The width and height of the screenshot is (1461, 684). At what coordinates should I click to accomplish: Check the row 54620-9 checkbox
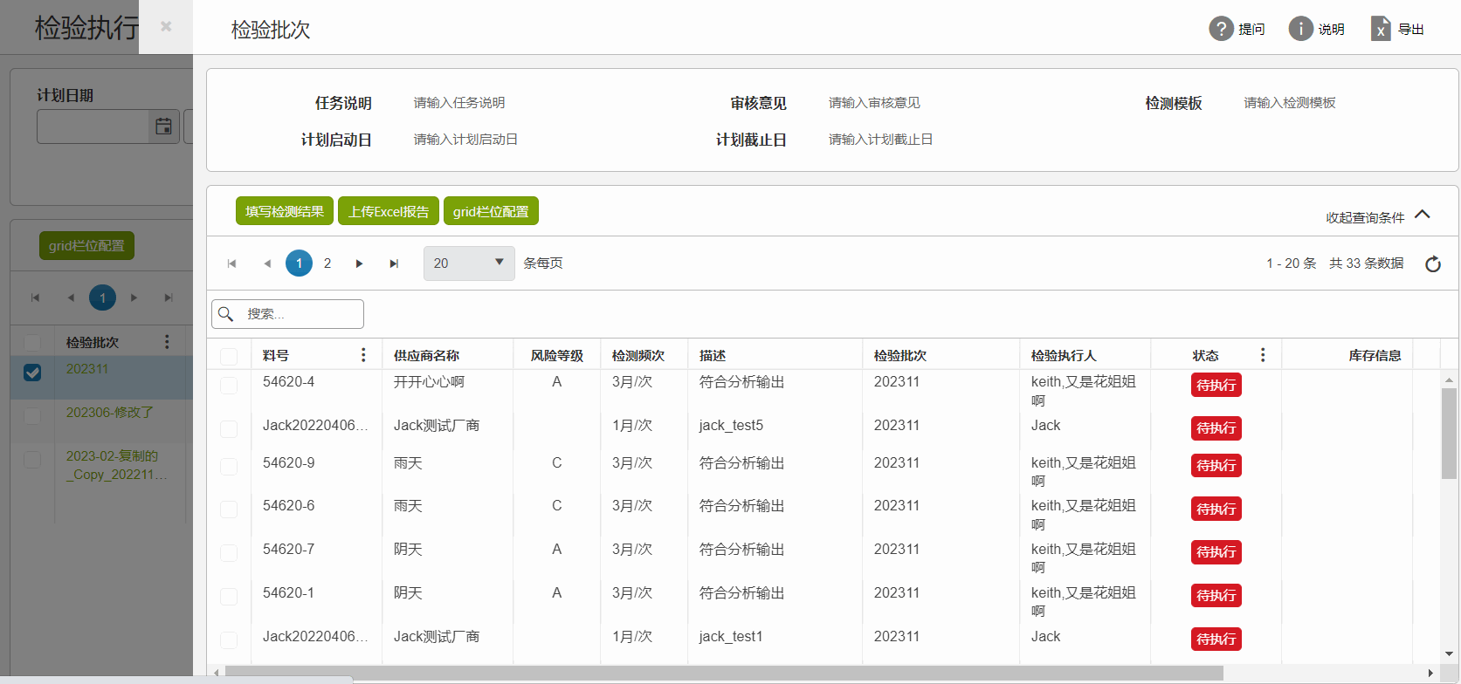(229, 467)
